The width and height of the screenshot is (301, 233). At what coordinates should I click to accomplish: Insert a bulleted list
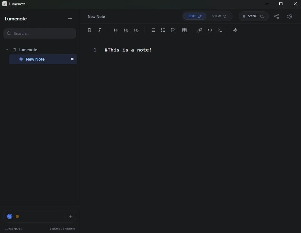(153, 30)
